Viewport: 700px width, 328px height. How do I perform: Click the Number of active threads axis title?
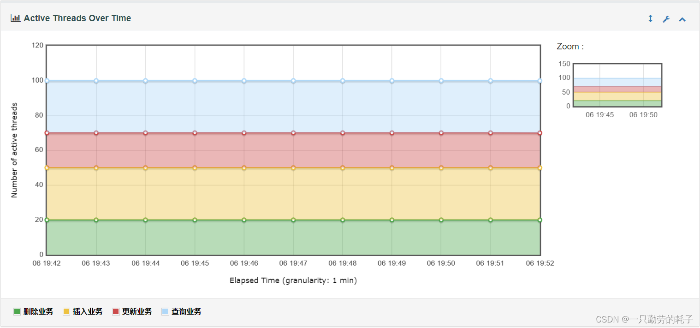point(14,150)
